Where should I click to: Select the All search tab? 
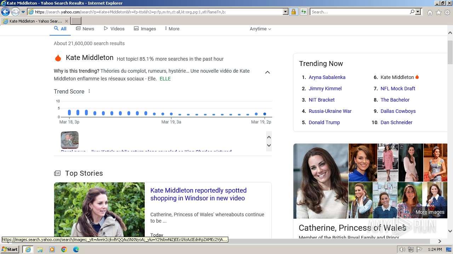pos(60,29)
